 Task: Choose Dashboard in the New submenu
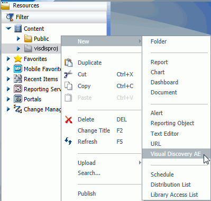coord(164,82)
